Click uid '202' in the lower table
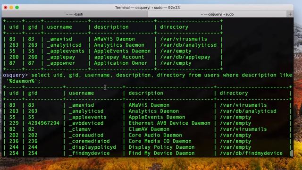This screenshot has height=170, width=302. [x=14, y=135]
